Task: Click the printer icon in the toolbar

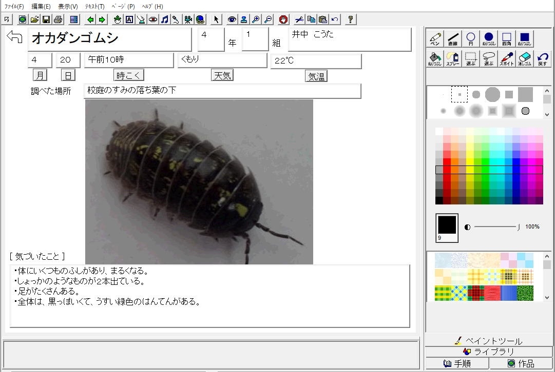Action: click(x=58, y=19)
